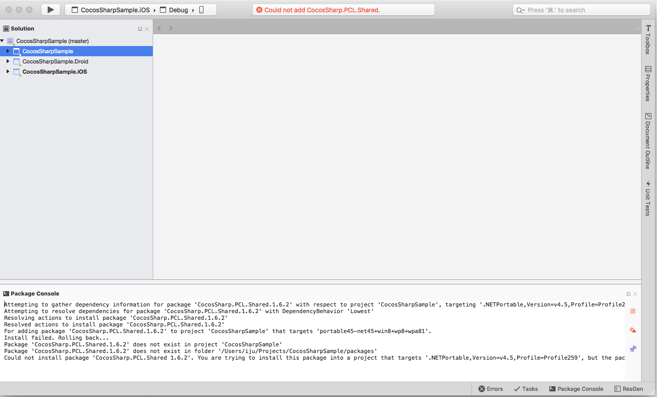
Task: Click the CocosSharpSample.iOS project icon
Action: click(16, 72)
